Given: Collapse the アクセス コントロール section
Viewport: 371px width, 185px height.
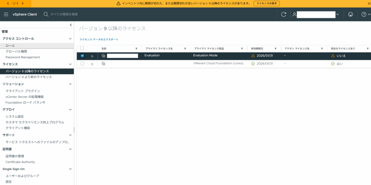Looking at the screenshot, I should tap(70, 38).
